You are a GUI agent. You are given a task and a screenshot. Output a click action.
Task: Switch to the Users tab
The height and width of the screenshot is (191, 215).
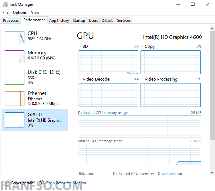click(x=93, y=20)
